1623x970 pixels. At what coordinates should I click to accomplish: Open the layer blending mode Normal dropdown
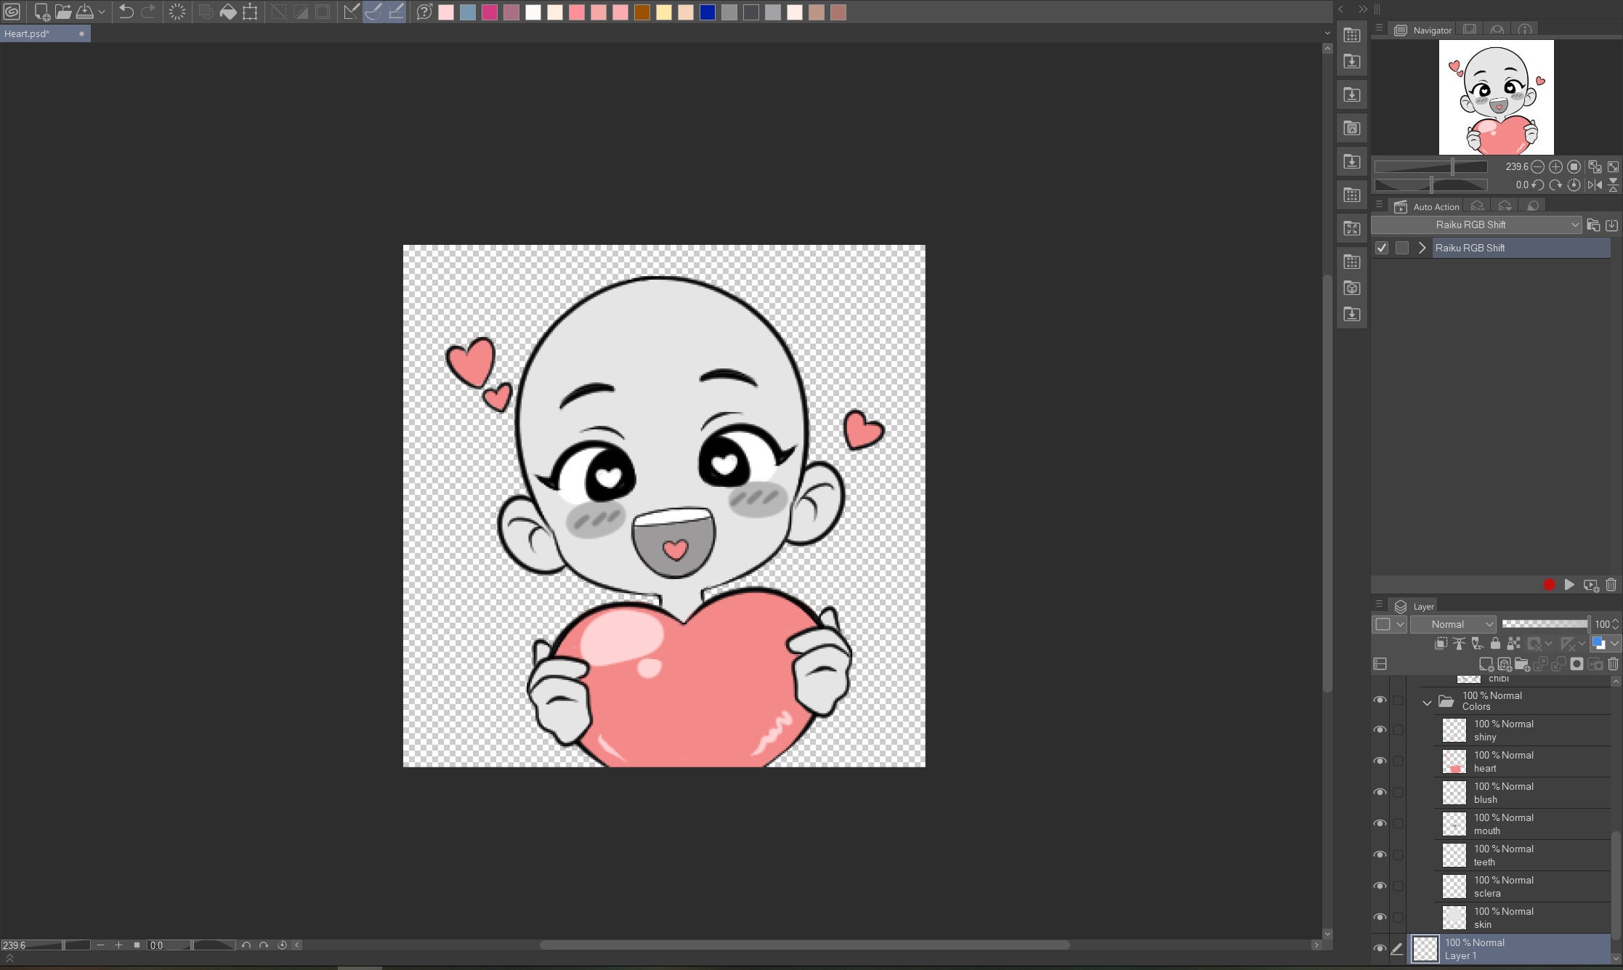pos(1454,623)
